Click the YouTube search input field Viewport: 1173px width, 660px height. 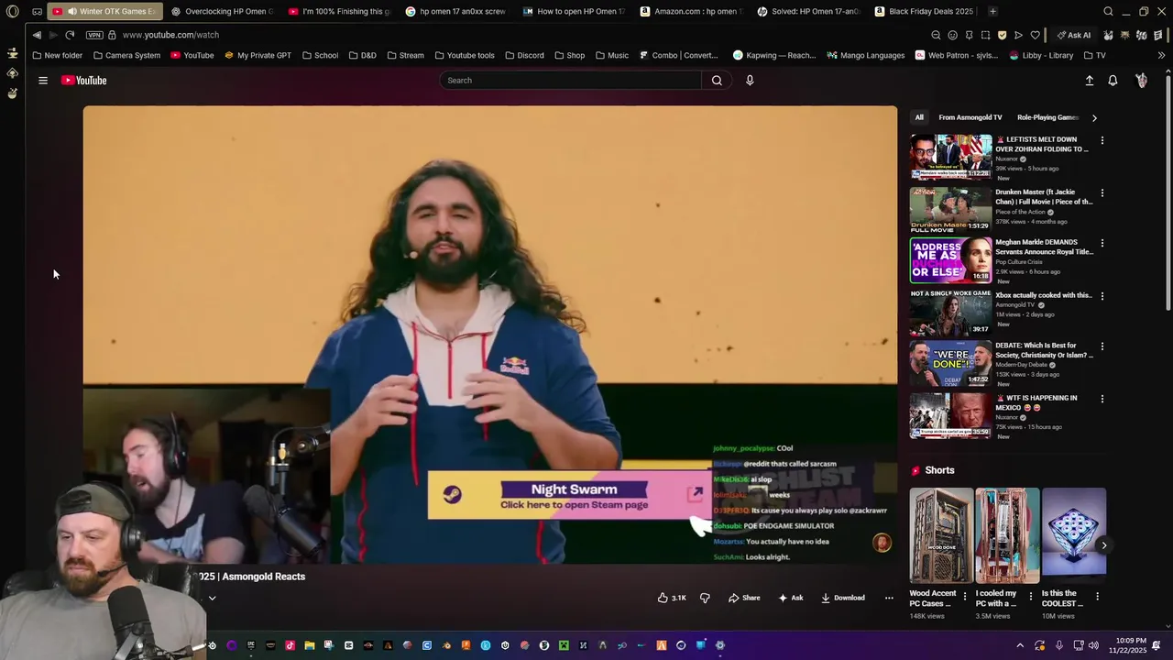[571, 81]
